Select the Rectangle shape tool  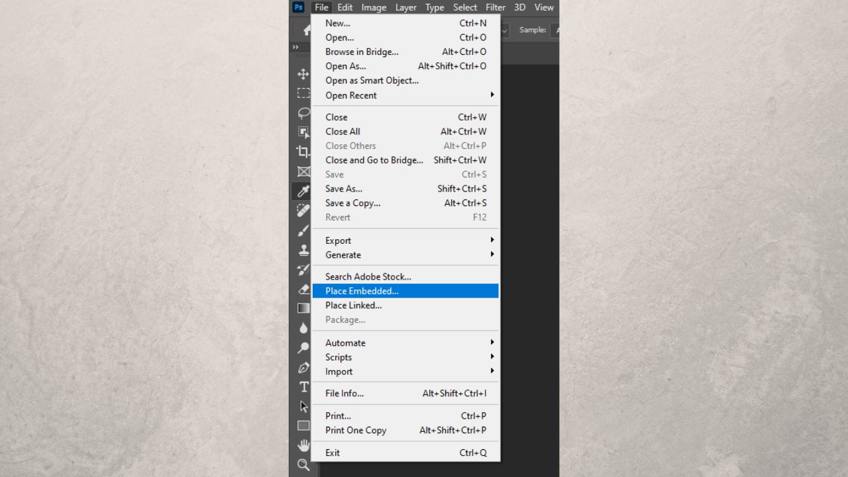(303, 425)
